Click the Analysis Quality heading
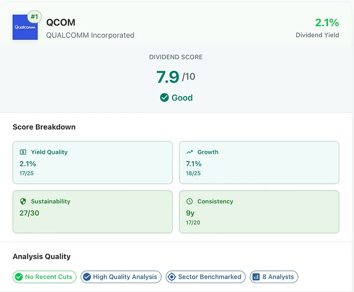The width and height of the screenshot is (354, 292). [x=41, y=257]
